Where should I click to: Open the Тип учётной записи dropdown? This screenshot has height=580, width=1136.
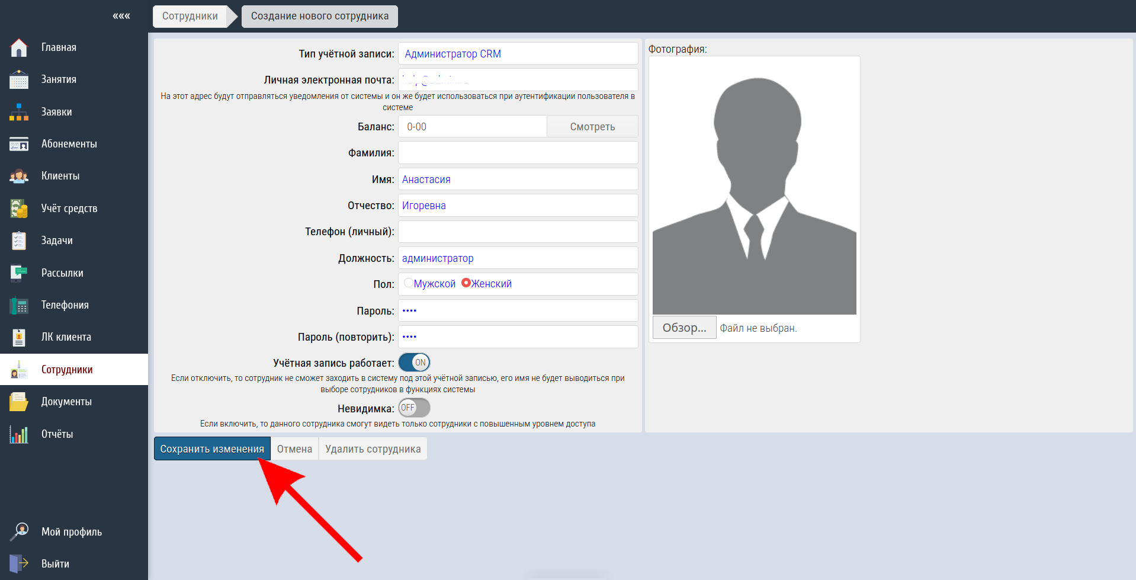point(518,53)
